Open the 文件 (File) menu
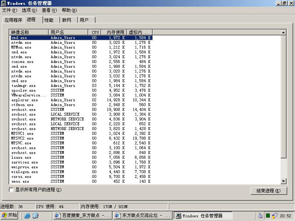The image size is (295, 221). coord(10,10)
